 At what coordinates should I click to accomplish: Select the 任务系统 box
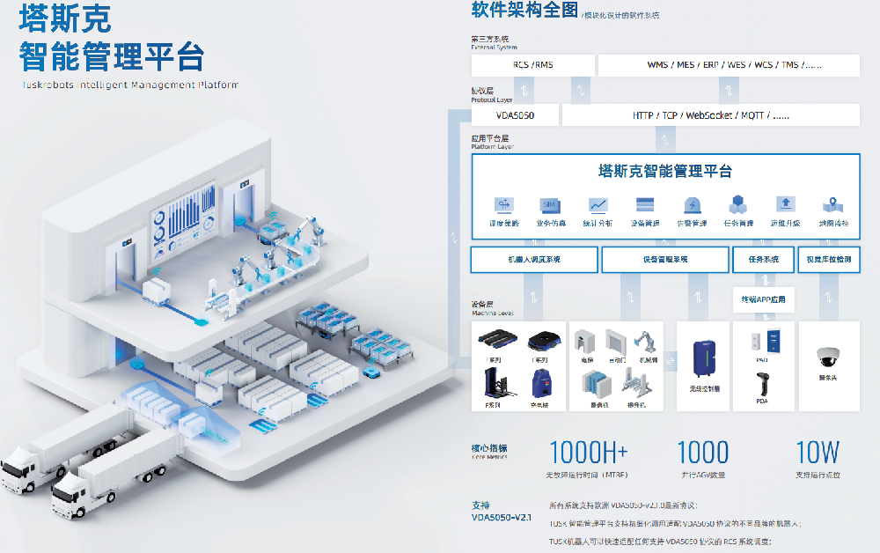click(x=763, y=260)
